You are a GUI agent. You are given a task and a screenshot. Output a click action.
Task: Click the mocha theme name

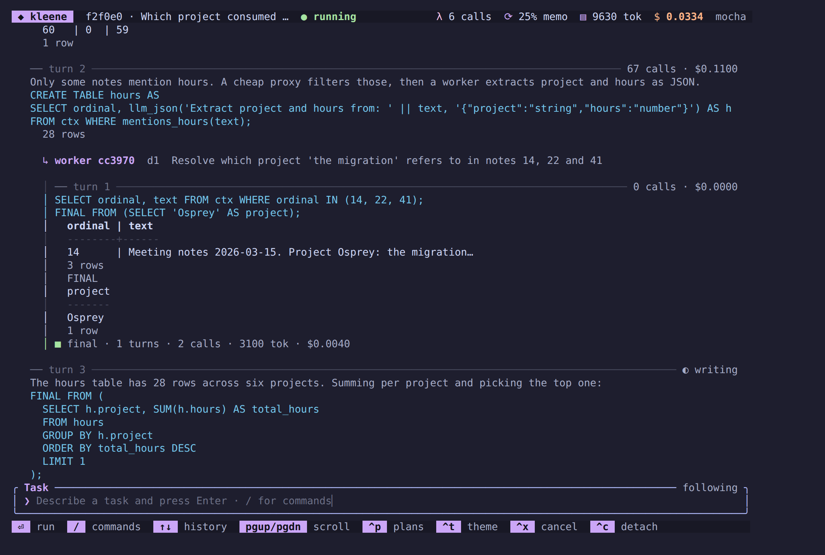tap(730, 17)
